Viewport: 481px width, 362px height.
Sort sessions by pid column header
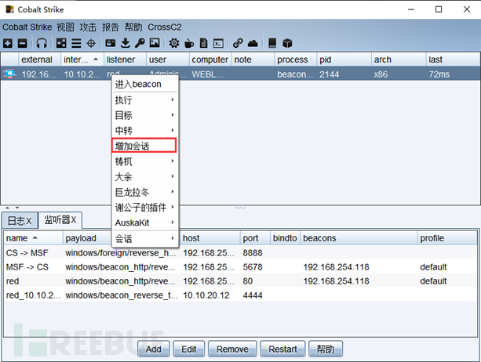coord(344,59)
